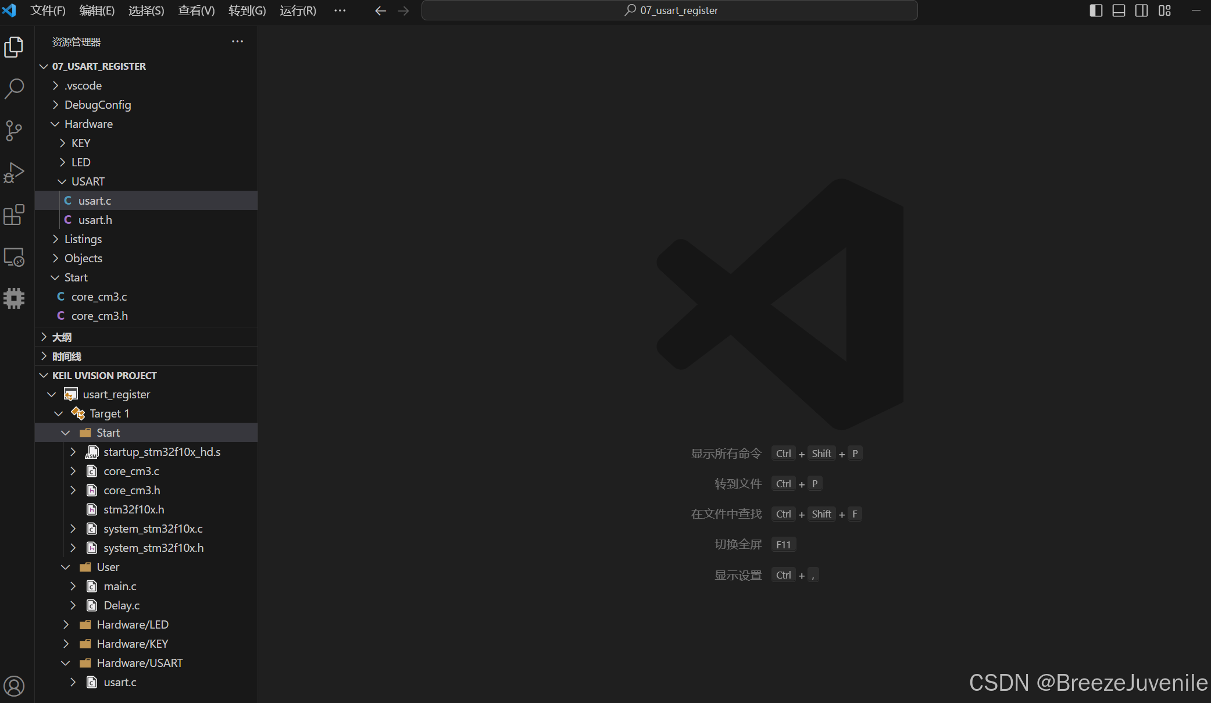
Task: Click the folder icon of User group
Action: 85,567
